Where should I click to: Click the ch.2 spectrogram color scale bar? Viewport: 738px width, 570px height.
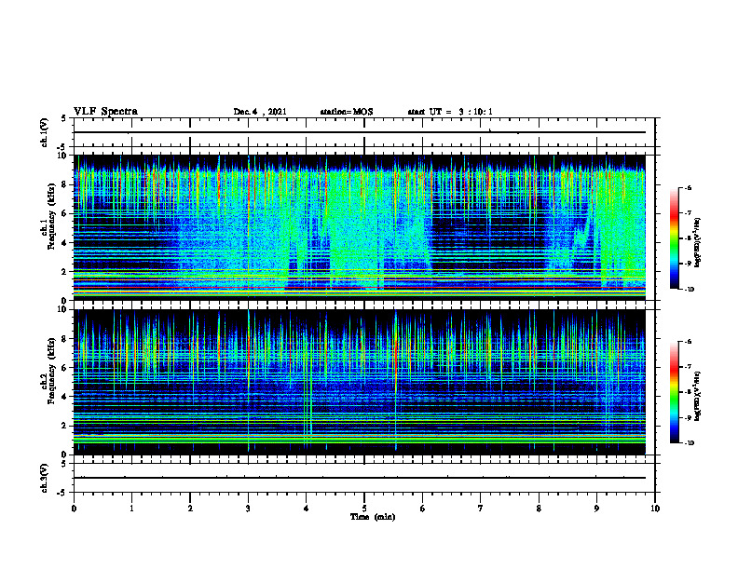coord(674,392)
